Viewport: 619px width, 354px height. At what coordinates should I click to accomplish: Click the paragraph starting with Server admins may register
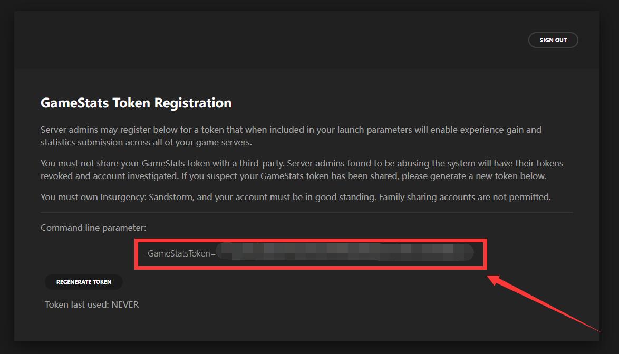(x=291, y=135)
